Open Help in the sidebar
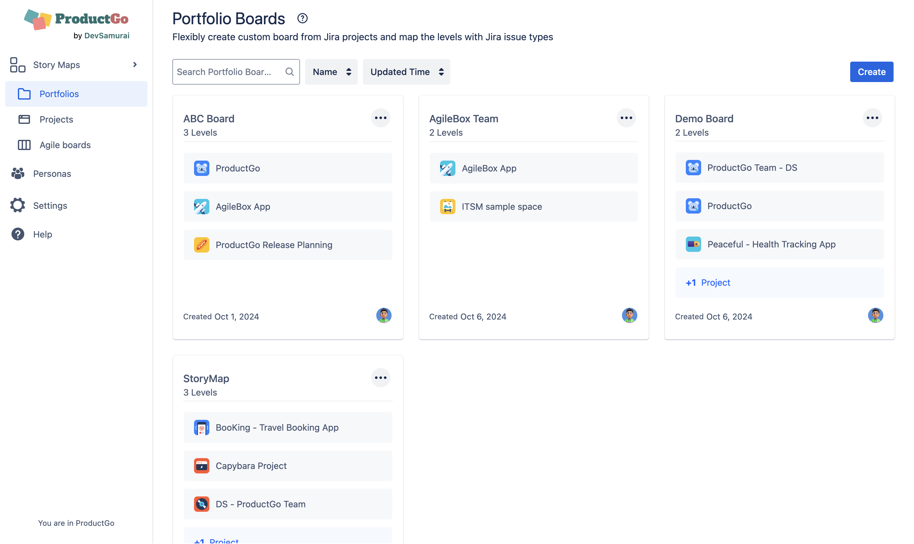Screen dimensions: 914x544 coord(42,234)
